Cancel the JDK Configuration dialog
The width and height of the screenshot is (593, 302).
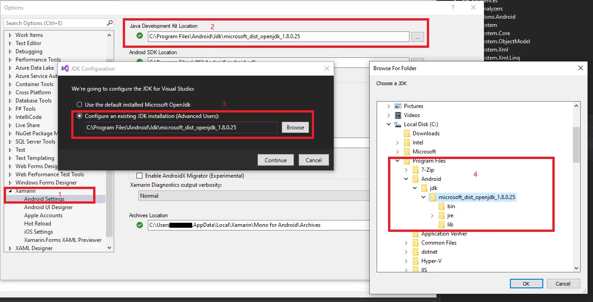[x=314, y=160]
